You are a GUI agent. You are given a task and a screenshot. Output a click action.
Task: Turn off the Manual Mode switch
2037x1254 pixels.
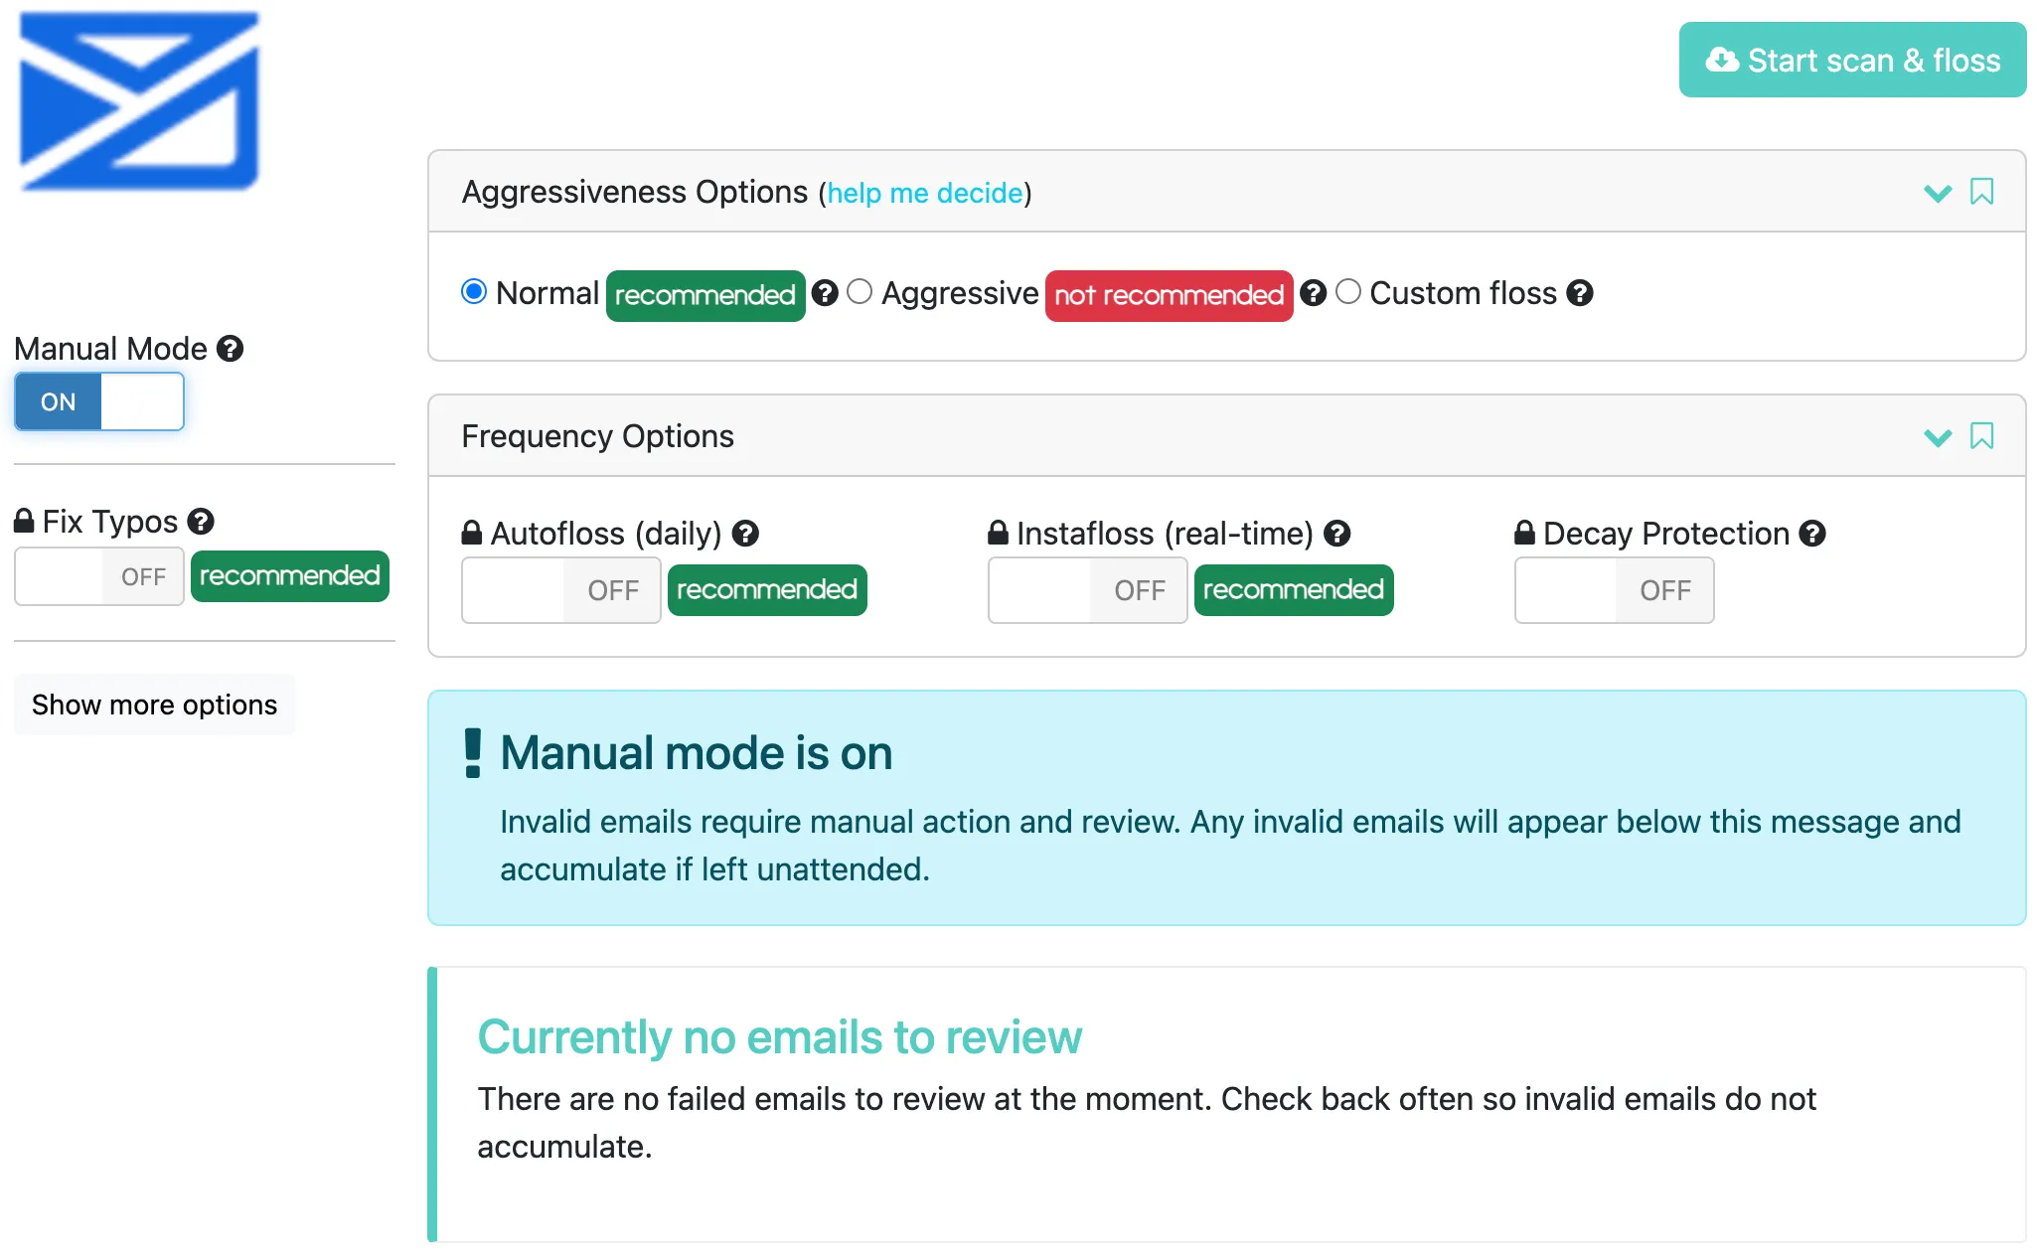99,401
